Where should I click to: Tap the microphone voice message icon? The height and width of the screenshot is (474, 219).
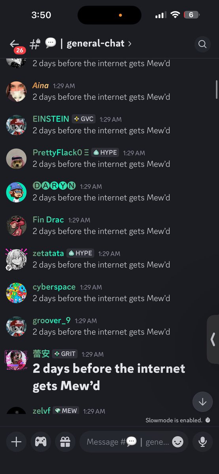coord(202,442)
